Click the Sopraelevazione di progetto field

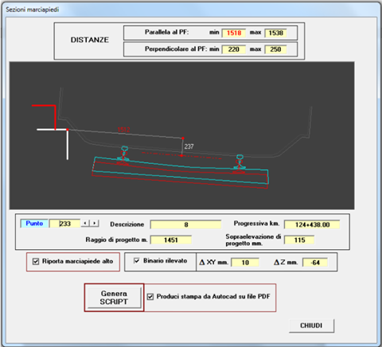coord(299,240)
